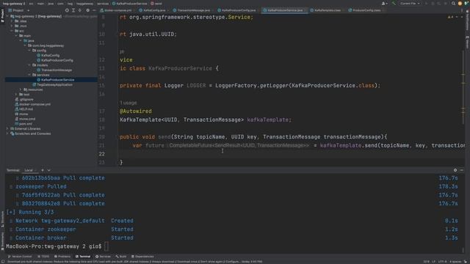Expand the resources folder

(x=21, y=89)
